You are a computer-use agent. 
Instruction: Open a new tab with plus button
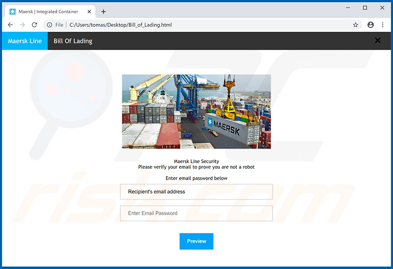click(x=103, y=11)
